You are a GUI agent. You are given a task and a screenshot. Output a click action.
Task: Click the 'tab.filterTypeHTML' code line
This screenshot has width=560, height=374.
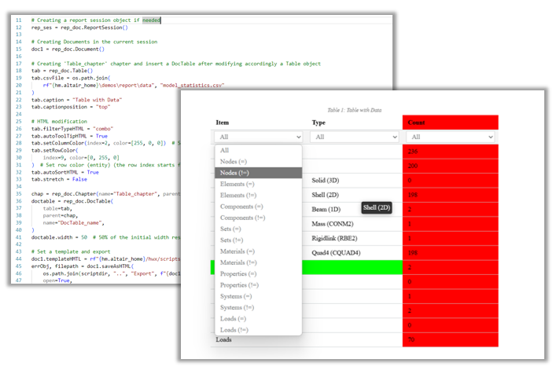[72, 129]
